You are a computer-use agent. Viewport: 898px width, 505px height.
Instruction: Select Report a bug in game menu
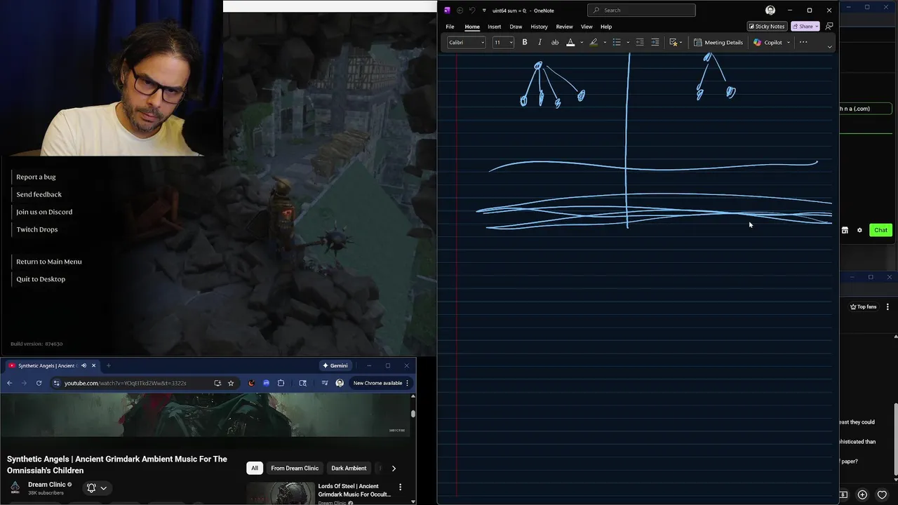click(x=36, y=177)
